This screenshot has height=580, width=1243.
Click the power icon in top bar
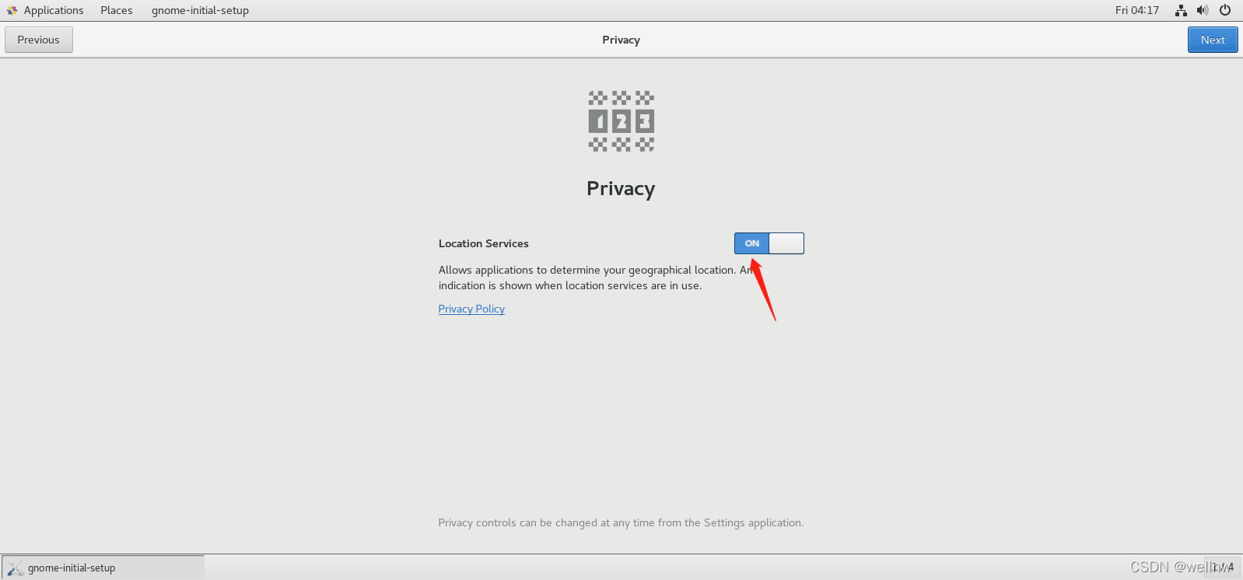[1225, 10]
